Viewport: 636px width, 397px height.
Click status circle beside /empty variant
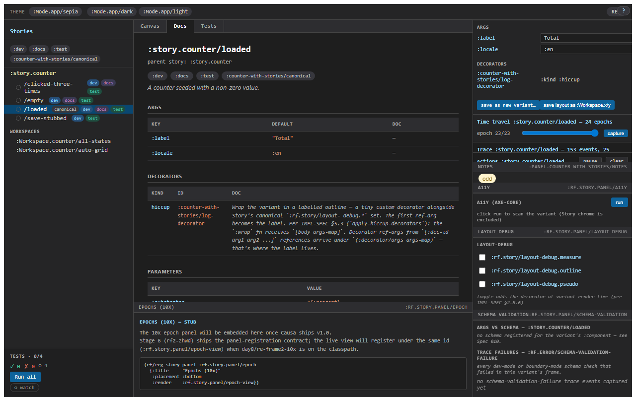(18, 100)
